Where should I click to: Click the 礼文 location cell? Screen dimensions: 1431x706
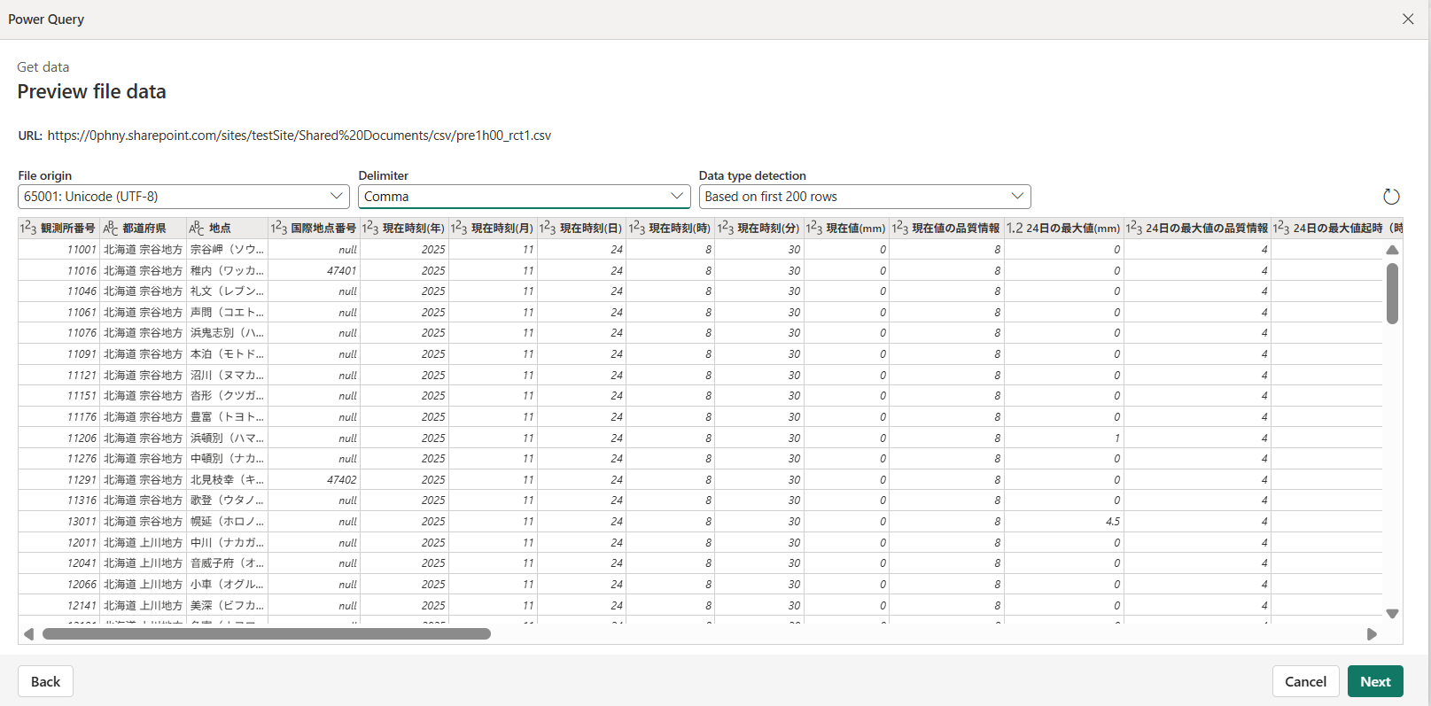tap(228, 291)
